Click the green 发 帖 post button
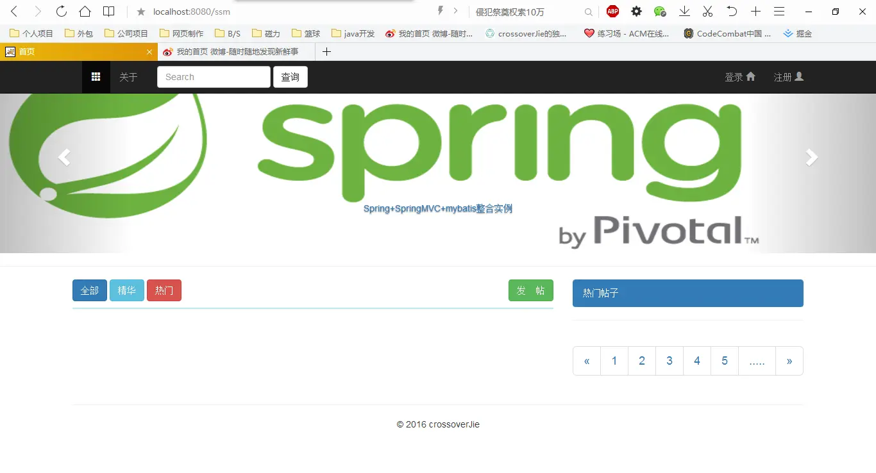 tap(531, 290)
